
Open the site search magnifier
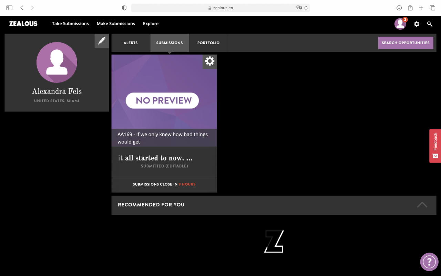(430, 24)
